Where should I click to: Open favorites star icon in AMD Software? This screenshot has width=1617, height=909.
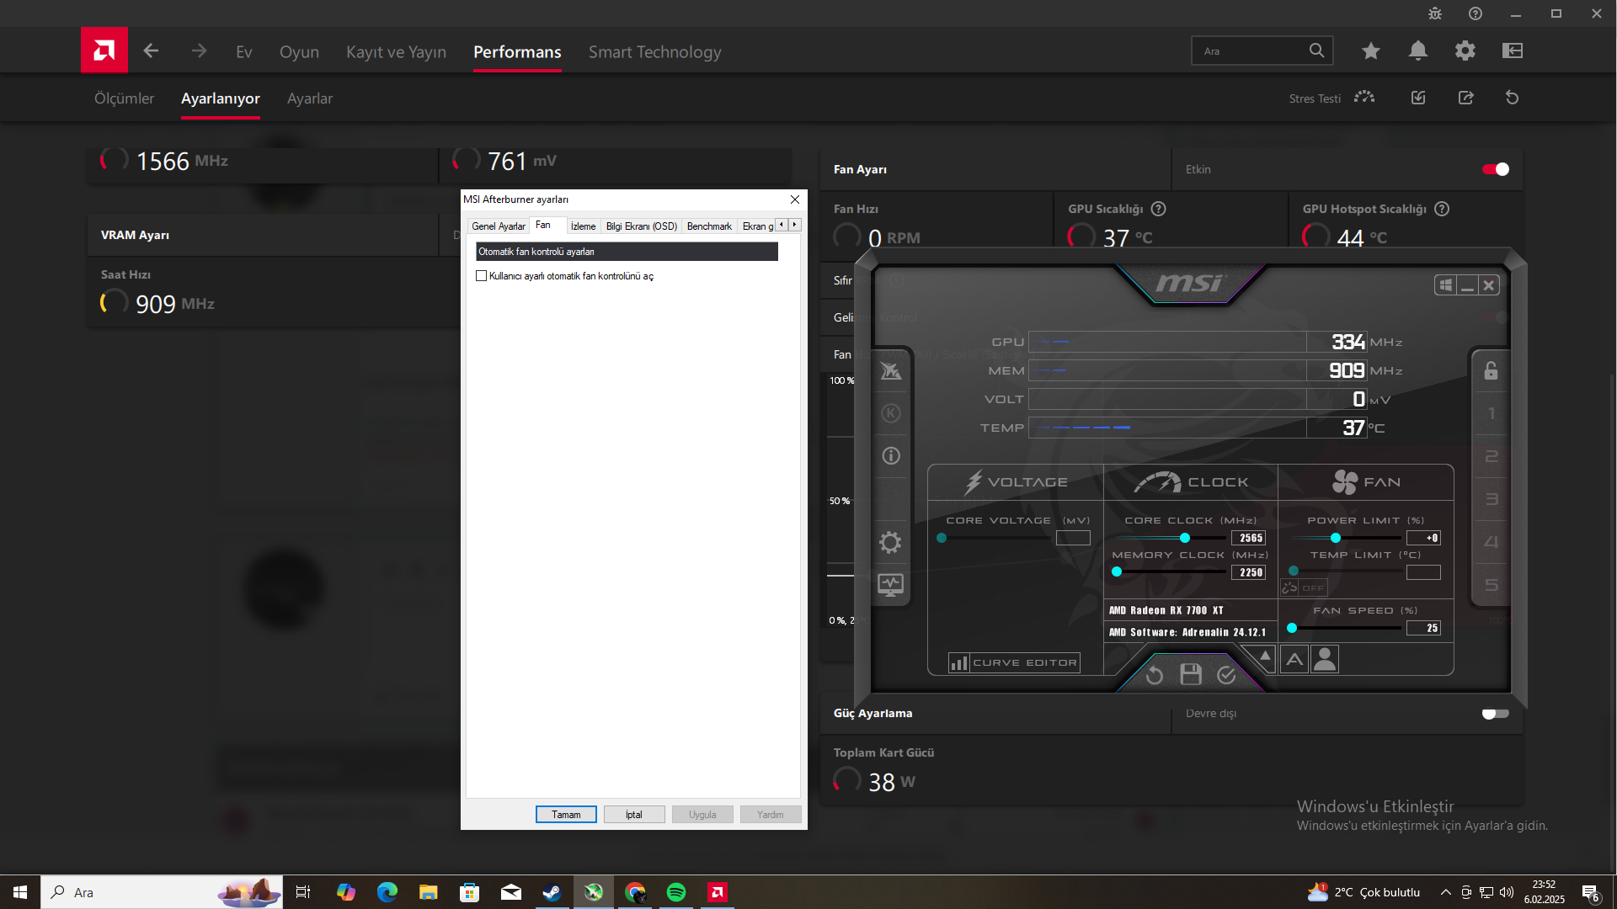coord(1371,51)
